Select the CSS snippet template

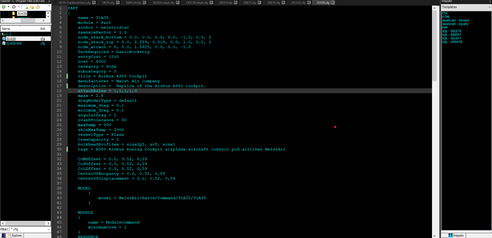(x=445, y=13)
